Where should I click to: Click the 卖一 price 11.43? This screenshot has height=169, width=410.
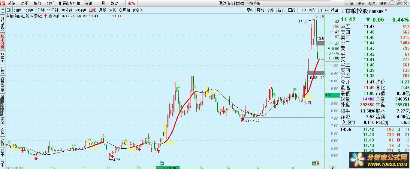(x=369, y=48)
